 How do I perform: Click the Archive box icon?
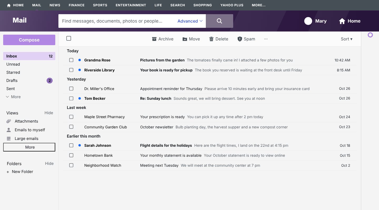[154, 39]
